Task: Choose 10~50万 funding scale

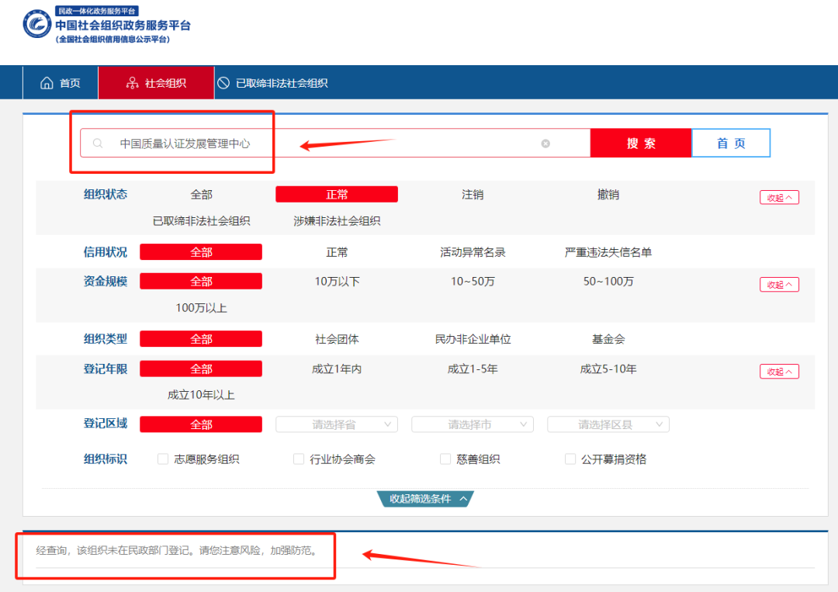Action: click(x=473, y=282)
